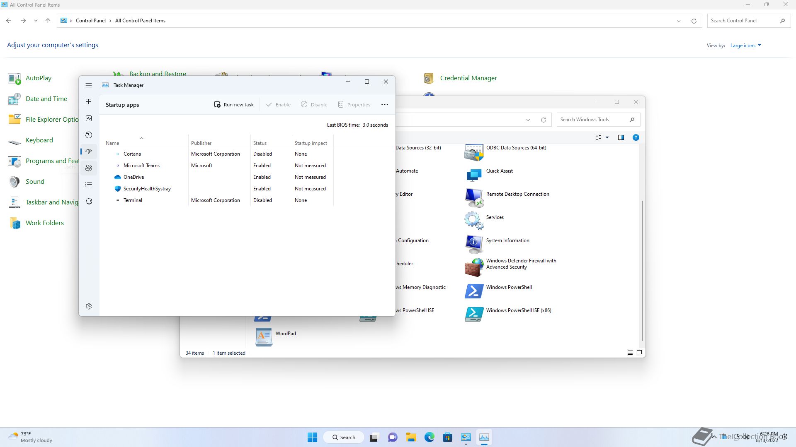Screen dimensions: 796x447
Task: Refresh the Windows Tools window
Action: 543,120
